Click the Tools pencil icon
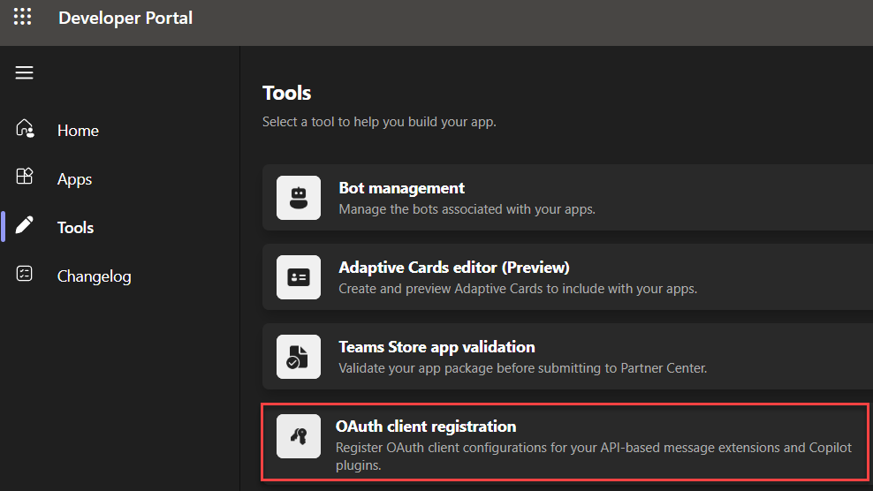 pyautogui.click(x=25, y=225)
